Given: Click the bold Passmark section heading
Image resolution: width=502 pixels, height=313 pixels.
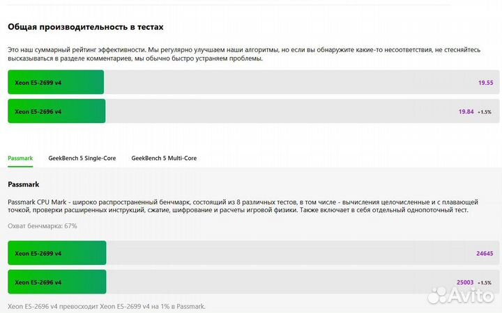Looking at the screenshot, I should [x=23, y=184].
